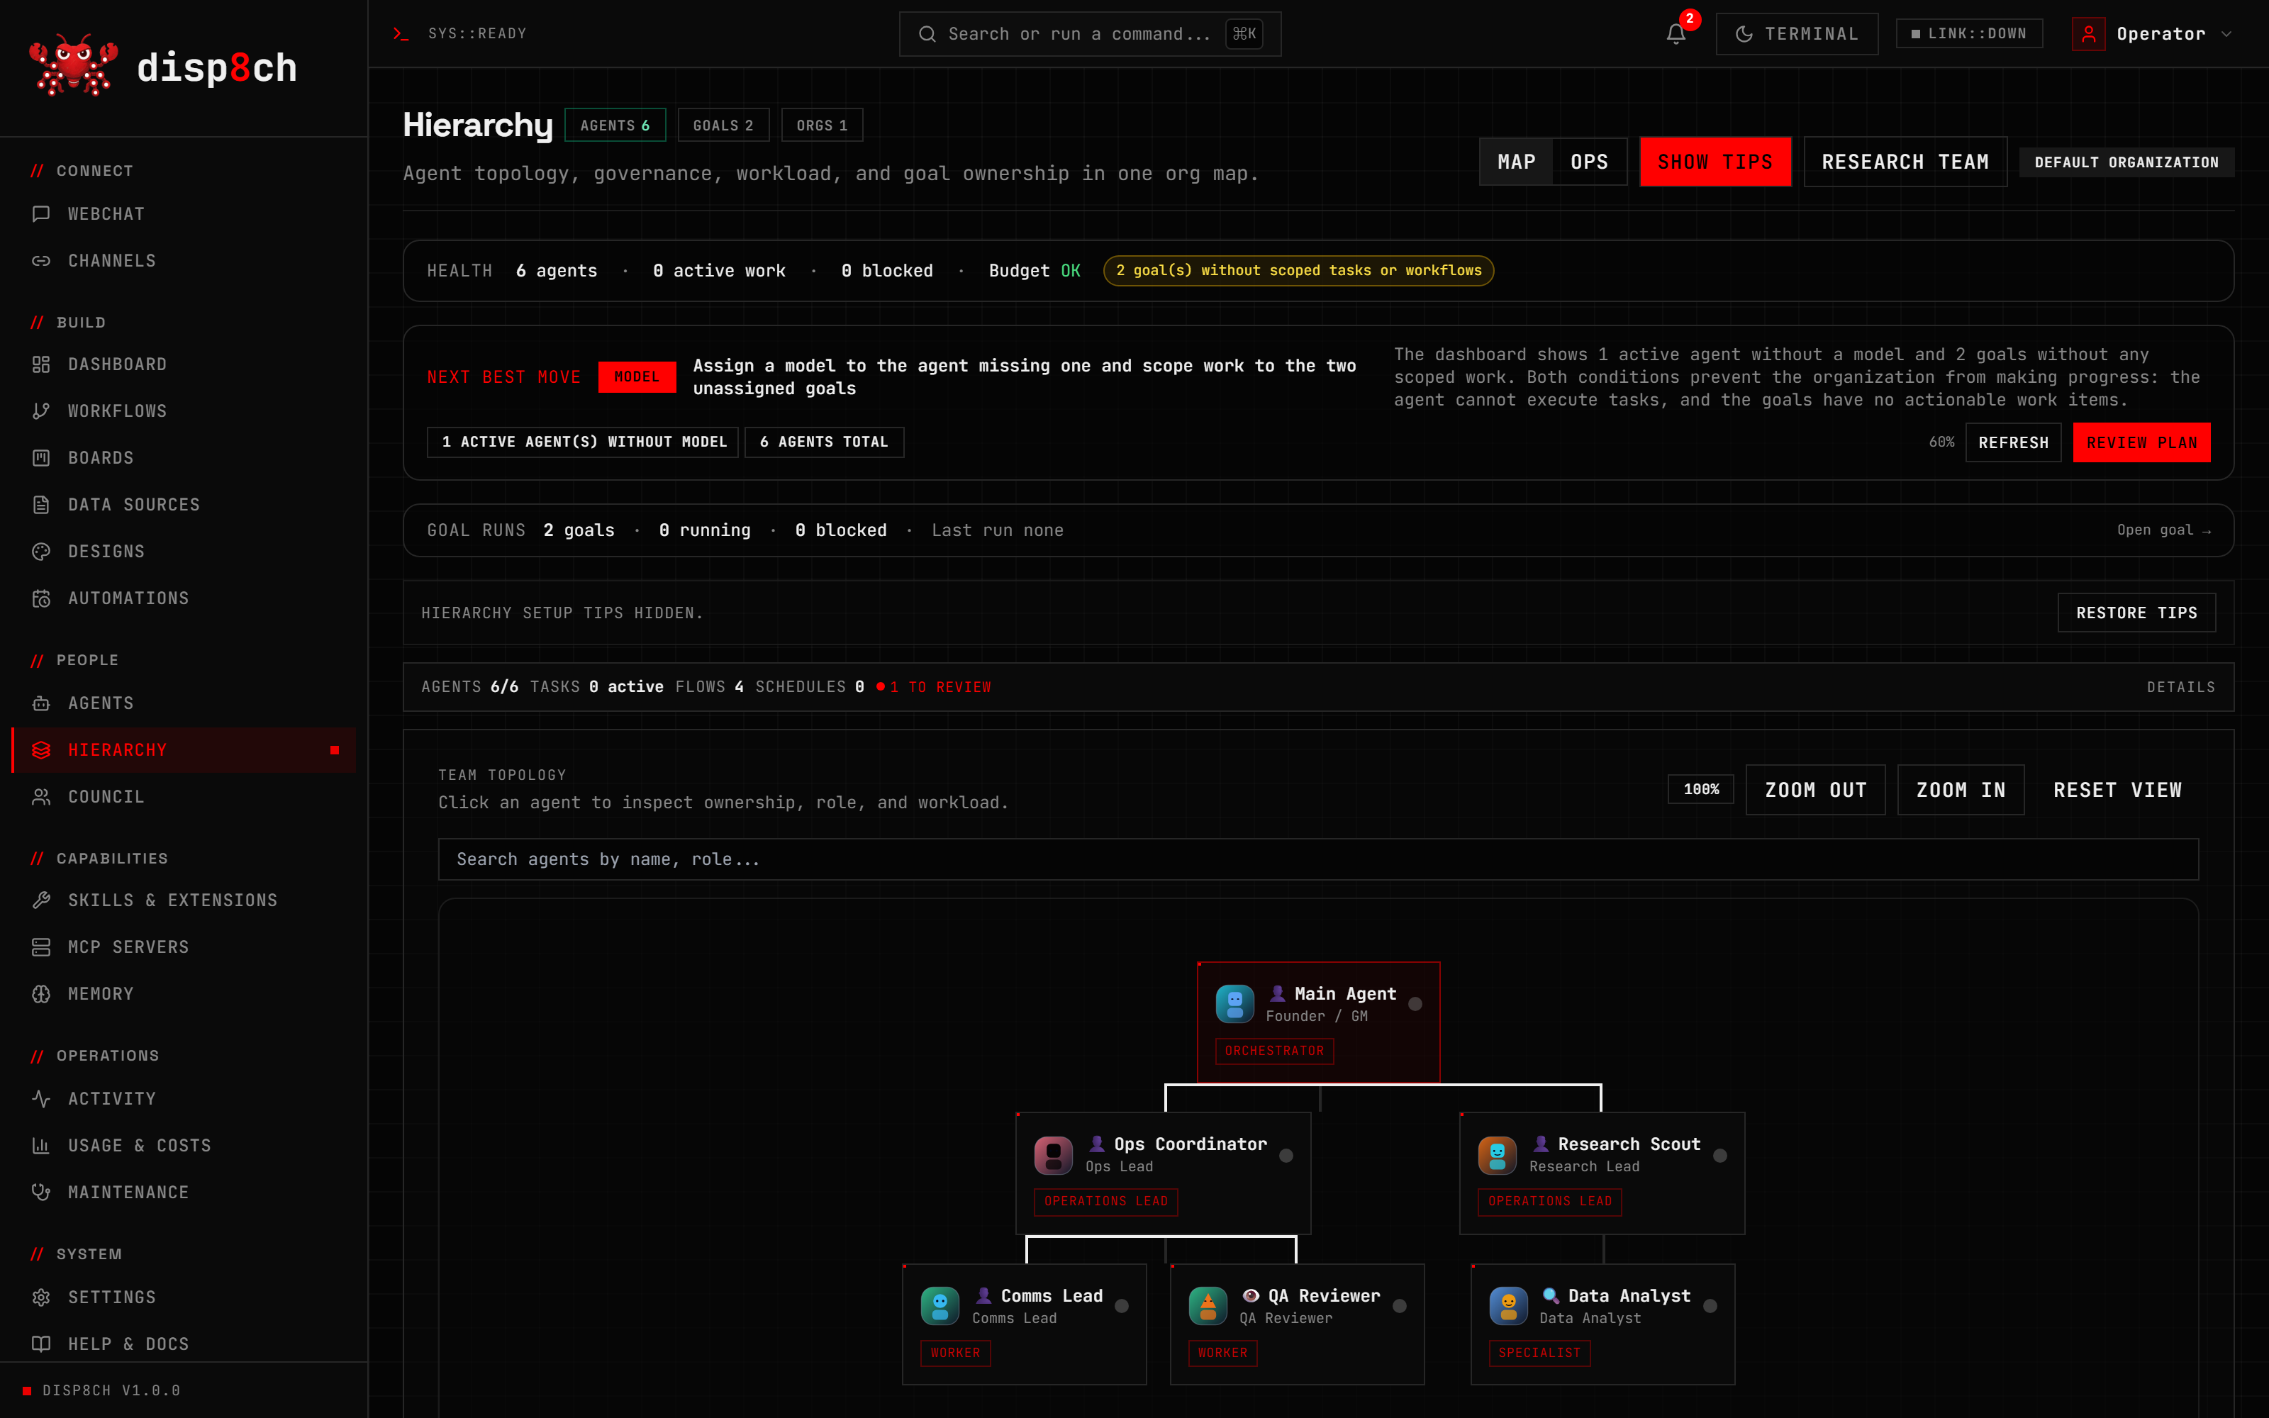Select the Comms Lead agent card
Viewport: 2269px width, 1418px height.
(x=1024, y=1323)
